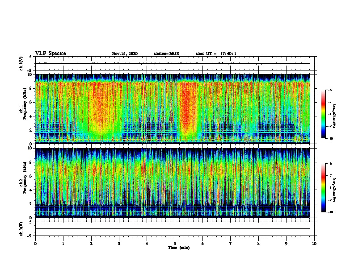Click the flat ch.3 voltage trace line

(173, 229)
